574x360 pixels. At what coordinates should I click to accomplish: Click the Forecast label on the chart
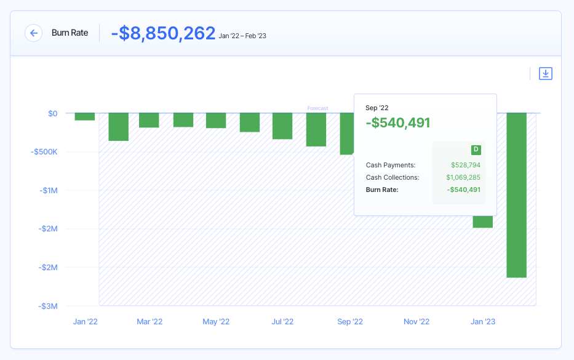(x=317, y=108)
